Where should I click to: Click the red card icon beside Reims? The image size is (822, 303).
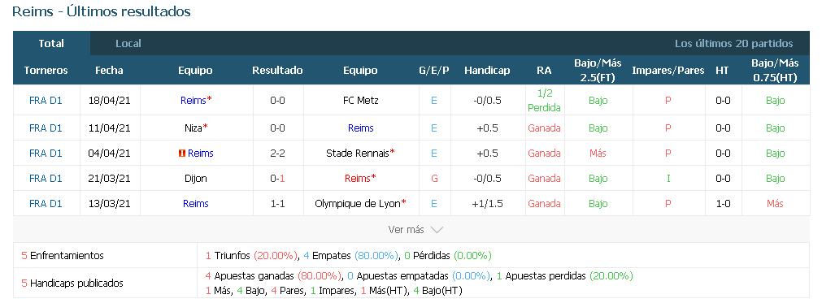[182, 154]
